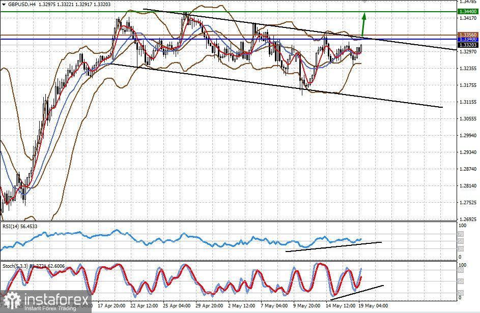Click the 1.29340 price on the axis
Image resolution: width=480 pixels, height=313 pixels.
[x=468, y=152]
